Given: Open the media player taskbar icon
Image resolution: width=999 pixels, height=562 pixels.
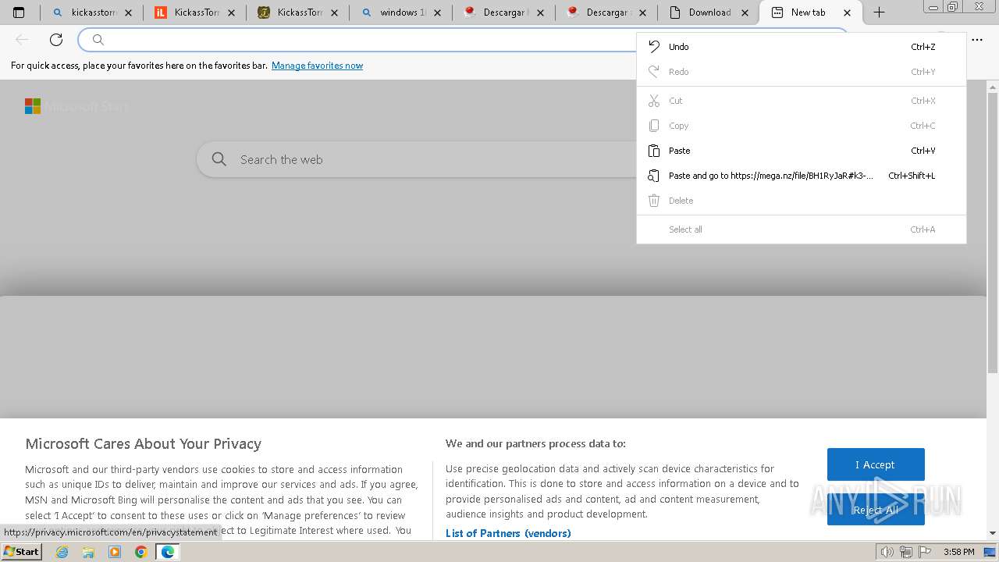Looking at the screenshot, I should pyautogui.click(x=115, y=552).
